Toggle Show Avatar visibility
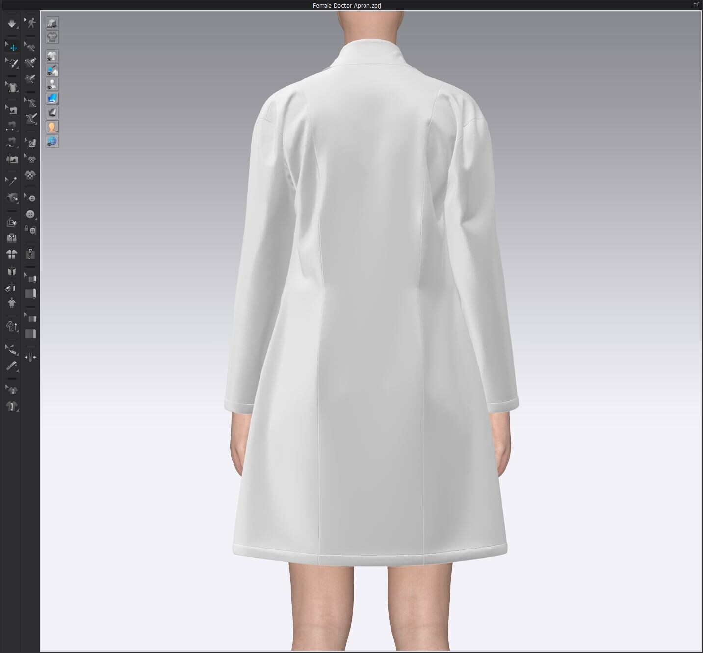 coord(52,84)
